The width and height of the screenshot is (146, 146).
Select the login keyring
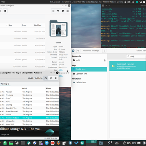[89, 60]
